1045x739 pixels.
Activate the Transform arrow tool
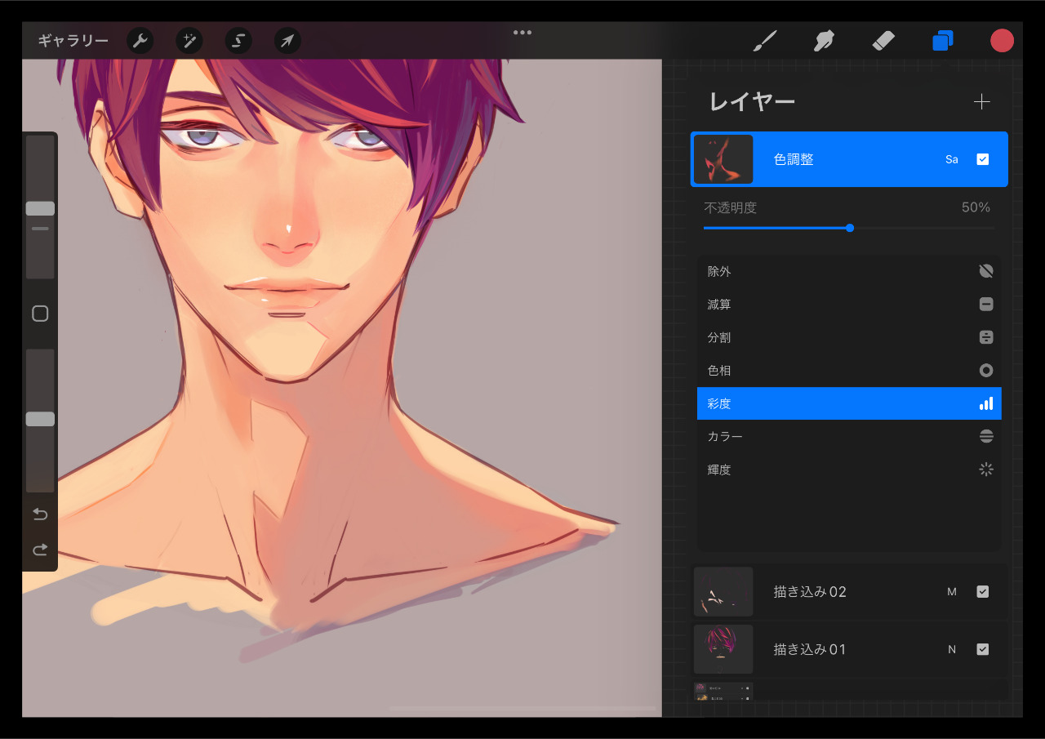(x=287, y=41)
